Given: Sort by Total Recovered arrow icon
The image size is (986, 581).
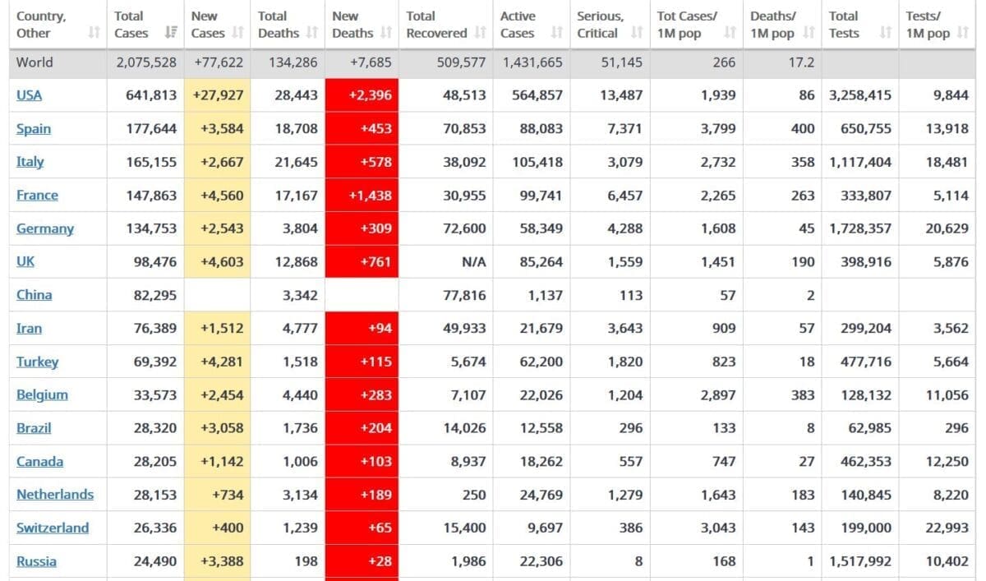Looking at the screenshot, I should [x=481, y=33].
